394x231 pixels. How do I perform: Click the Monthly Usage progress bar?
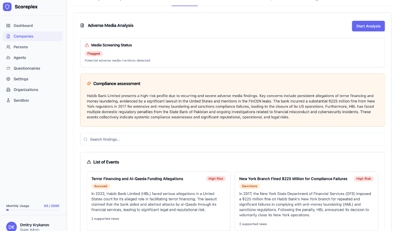[32, 210]
